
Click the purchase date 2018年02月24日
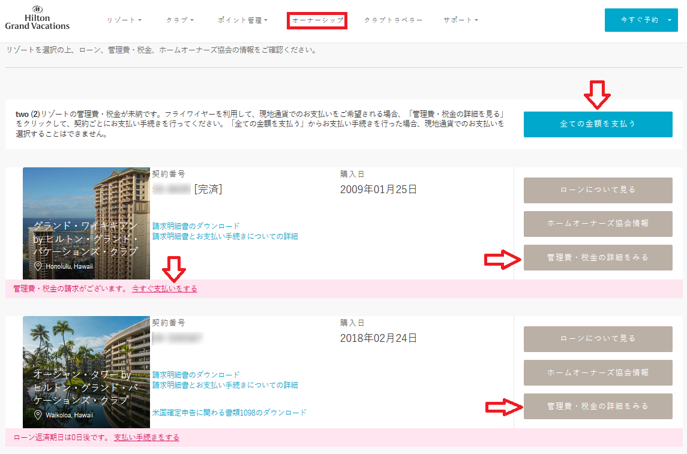[x=379, y=338]
